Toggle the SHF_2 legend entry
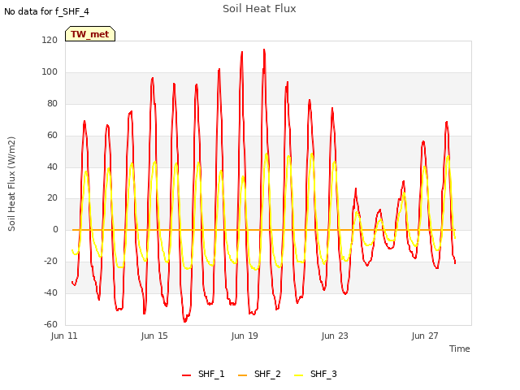 (259, 374)
